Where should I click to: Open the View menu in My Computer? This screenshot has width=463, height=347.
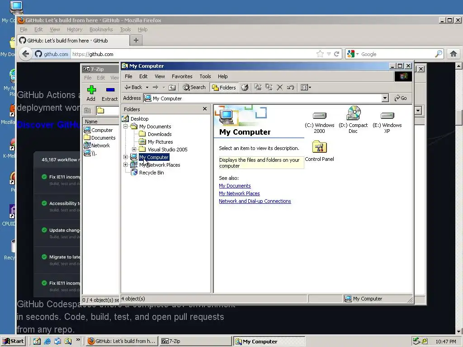tap(160, 76)
